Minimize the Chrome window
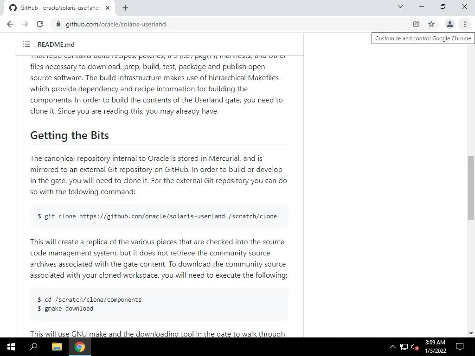 pyautogui.click(x=421, y=6)
